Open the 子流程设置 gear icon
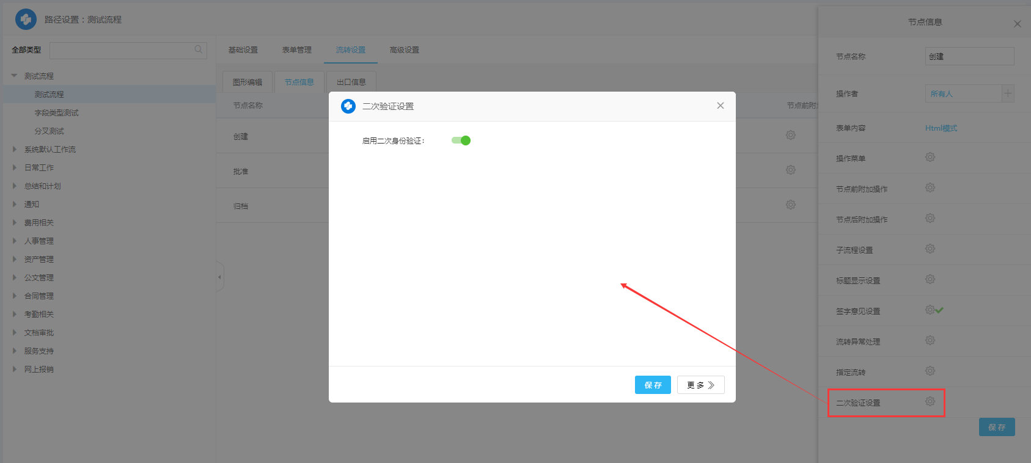The image size is (1031, 463). [x=930, y=249]
